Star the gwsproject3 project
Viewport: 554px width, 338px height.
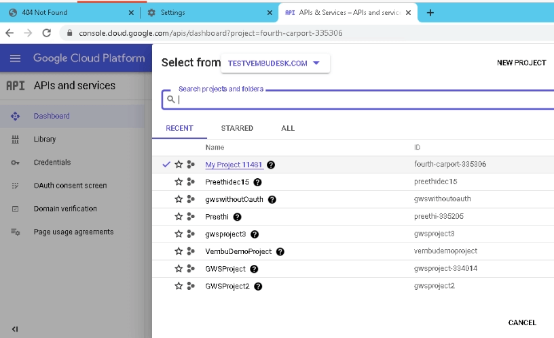[179, 234]
